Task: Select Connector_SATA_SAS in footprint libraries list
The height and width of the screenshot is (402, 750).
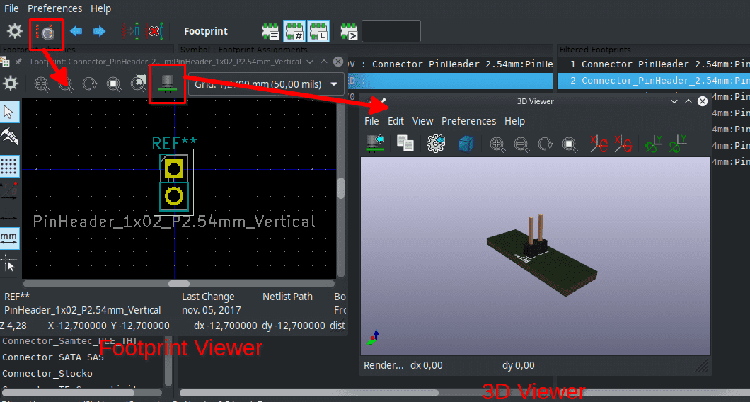Action: click(53, 357)
